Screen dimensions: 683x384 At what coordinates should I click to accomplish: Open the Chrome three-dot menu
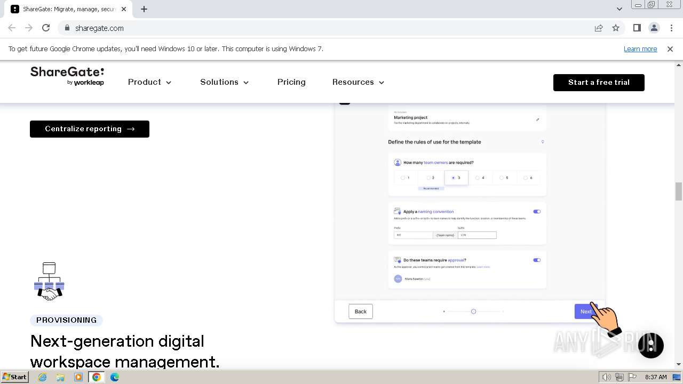(x=671, y=28)
